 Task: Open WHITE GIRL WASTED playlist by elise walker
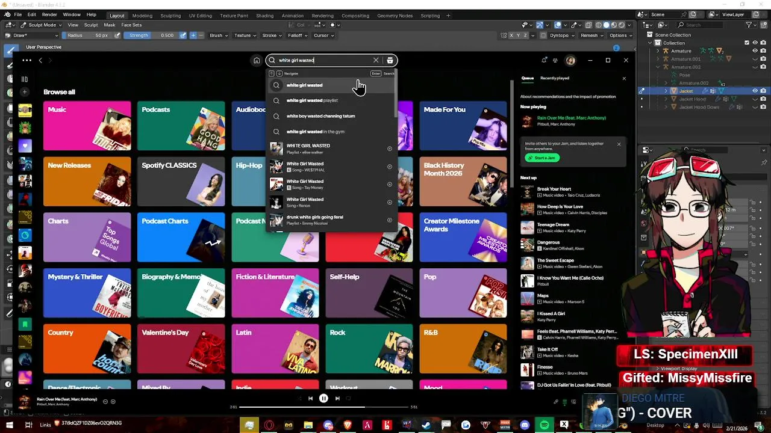pyautogui.click(x=330, y=149)
